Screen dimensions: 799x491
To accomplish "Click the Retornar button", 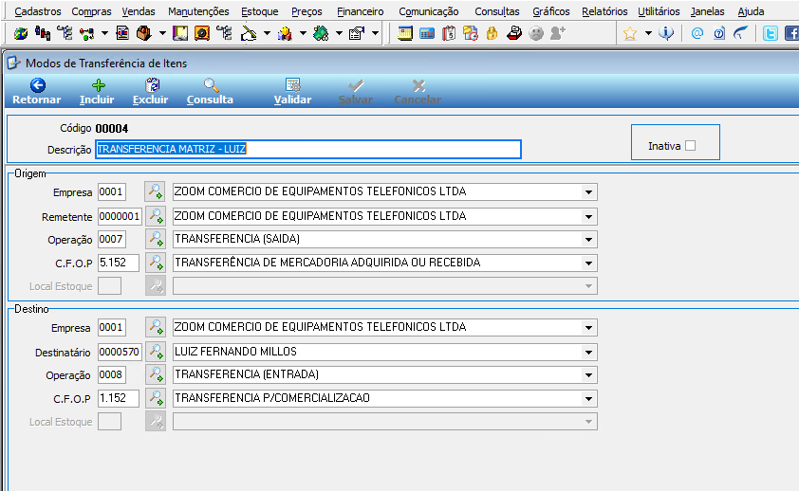I will click(37, 92).
